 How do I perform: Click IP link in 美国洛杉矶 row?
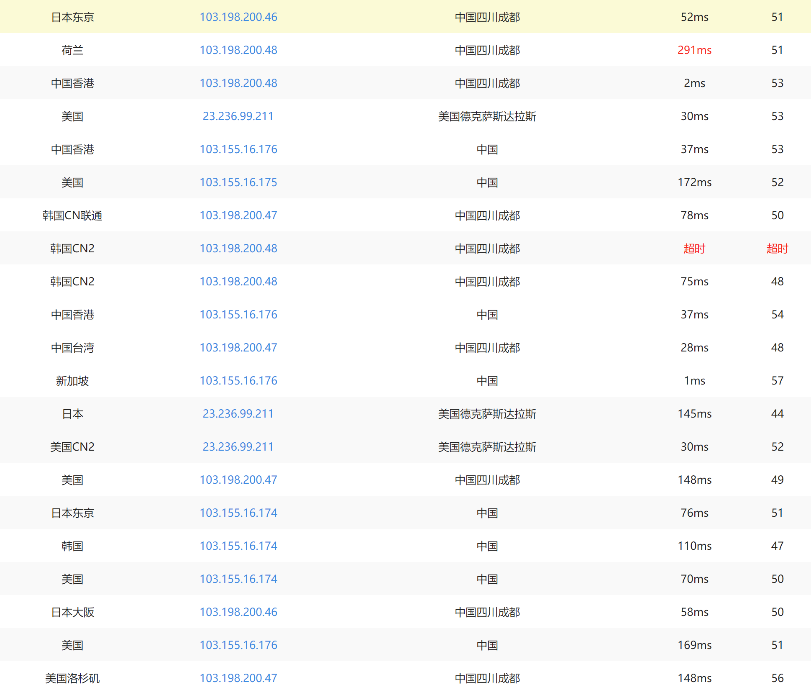click(x=238, y=678)
